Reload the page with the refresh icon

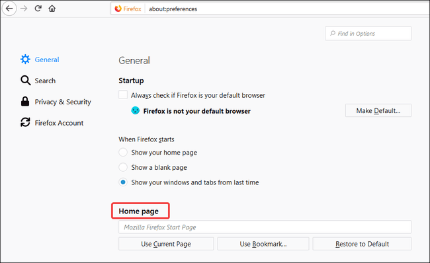[x=38, y=9]
